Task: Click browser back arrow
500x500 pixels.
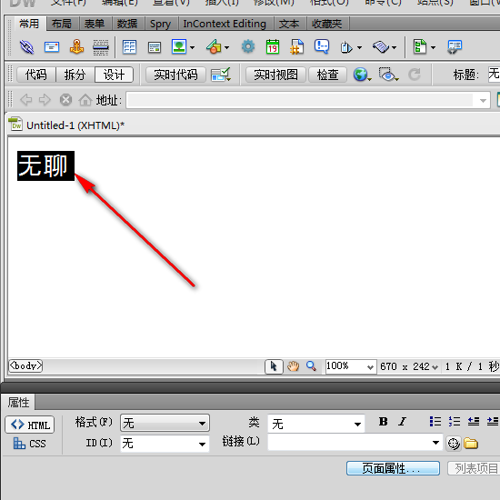Action: click(x=25, y=100)
